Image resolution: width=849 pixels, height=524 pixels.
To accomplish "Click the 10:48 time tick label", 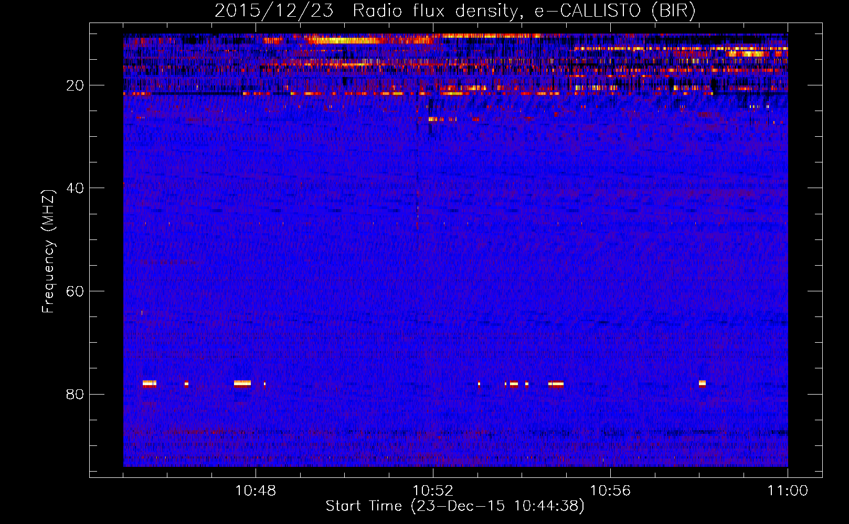I will (256, 491).
